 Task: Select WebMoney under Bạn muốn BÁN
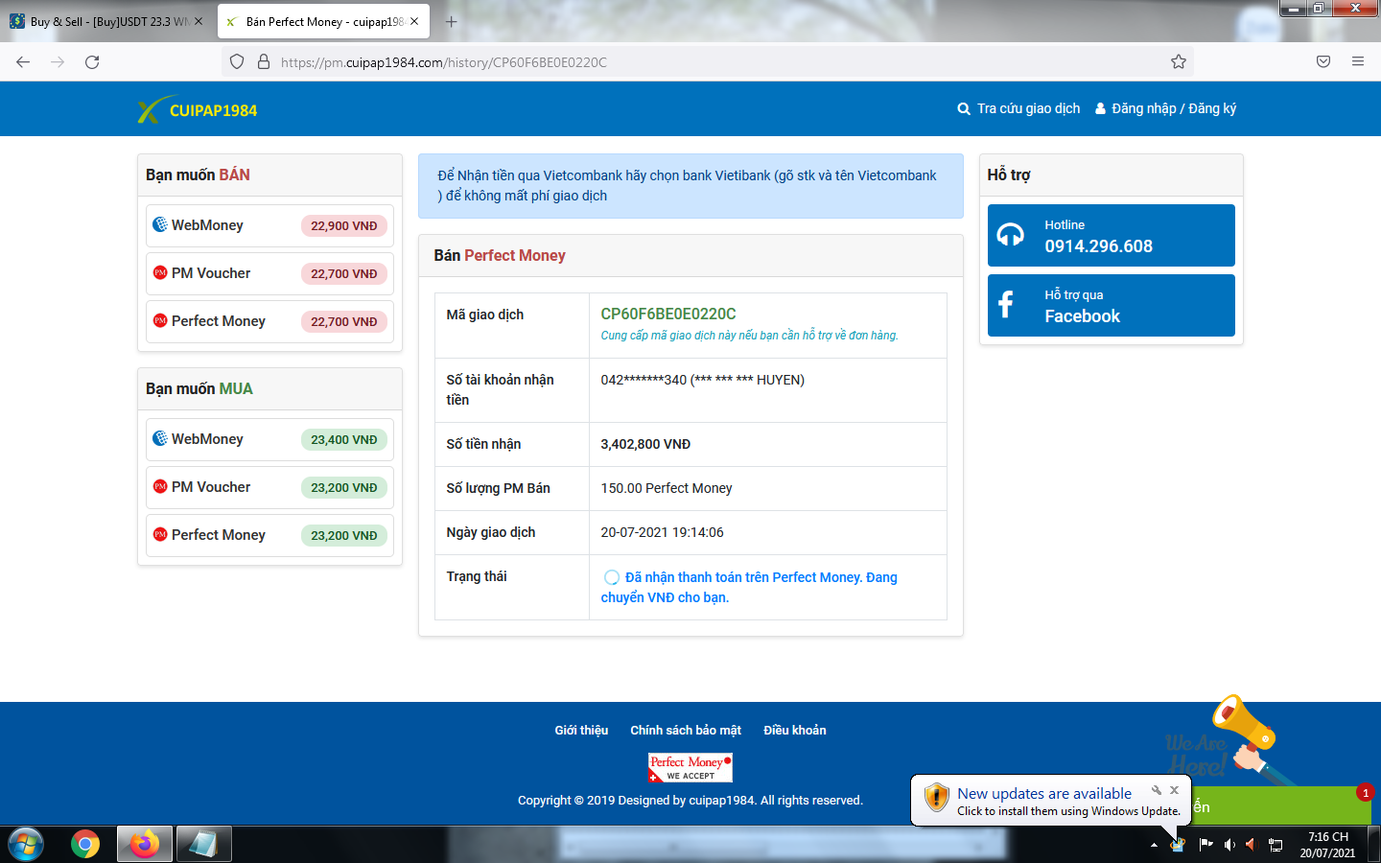(x=269, y=225)
